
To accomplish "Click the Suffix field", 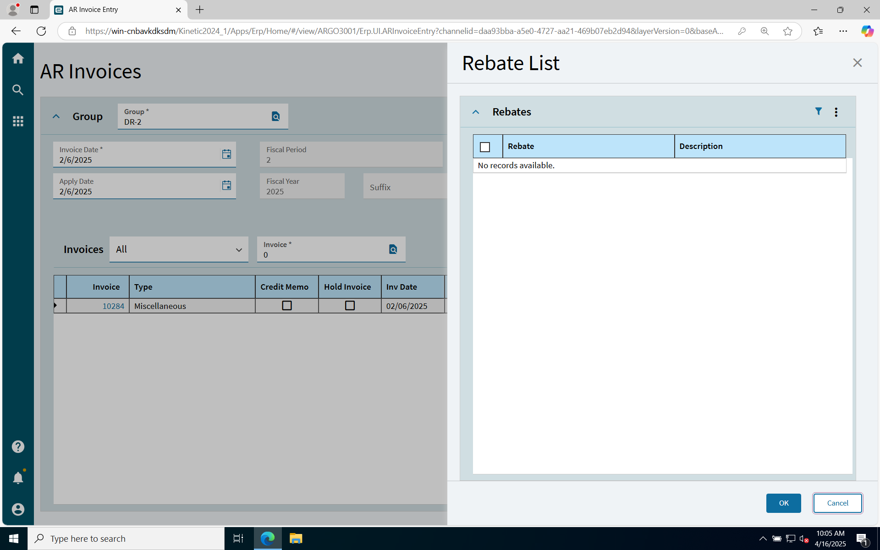I will [405, 186].
